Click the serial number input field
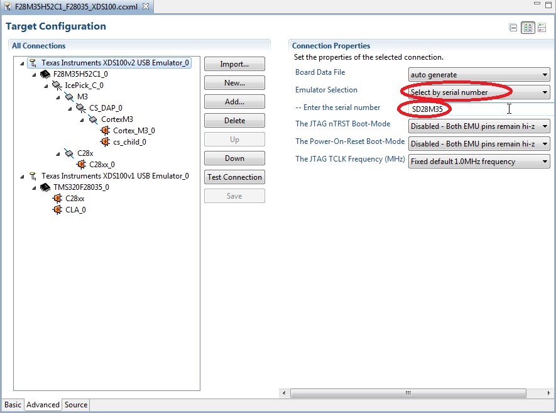 [481, 109]
